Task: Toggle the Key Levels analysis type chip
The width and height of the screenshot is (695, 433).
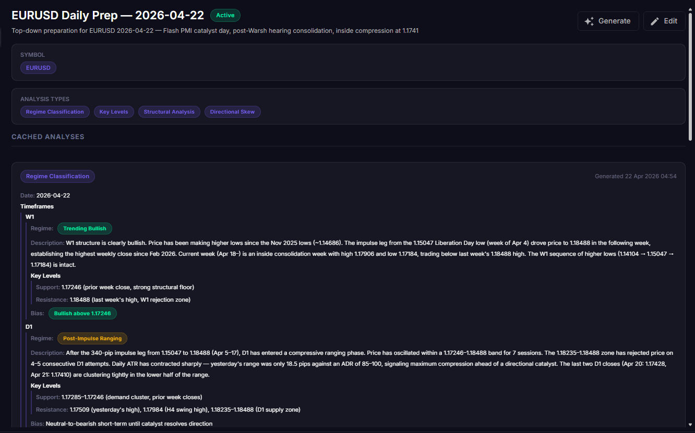Action: tap(114, 112)
